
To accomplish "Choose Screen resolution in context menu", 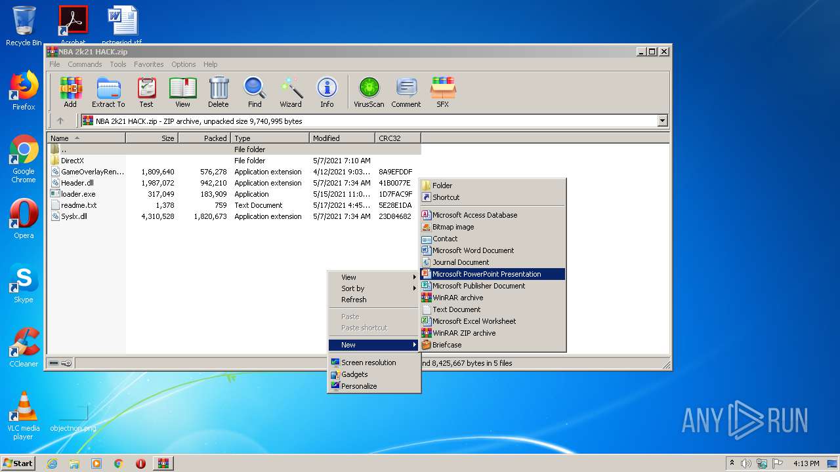I will [x=373, y=363].
